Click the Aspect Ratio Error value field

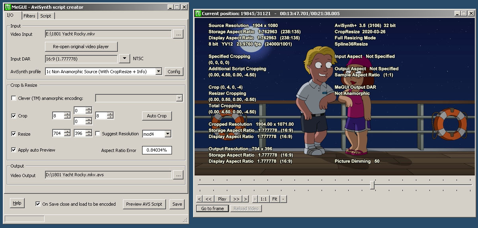(157, 150)
